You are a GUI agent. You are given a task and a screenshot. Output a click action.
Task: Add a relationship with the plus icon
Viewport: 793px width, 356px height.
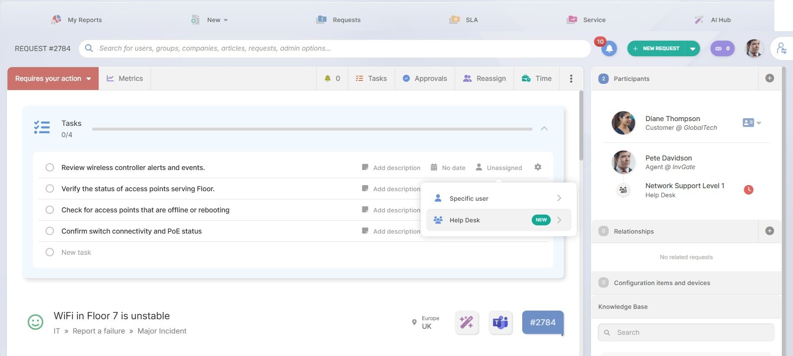(769, 231)
